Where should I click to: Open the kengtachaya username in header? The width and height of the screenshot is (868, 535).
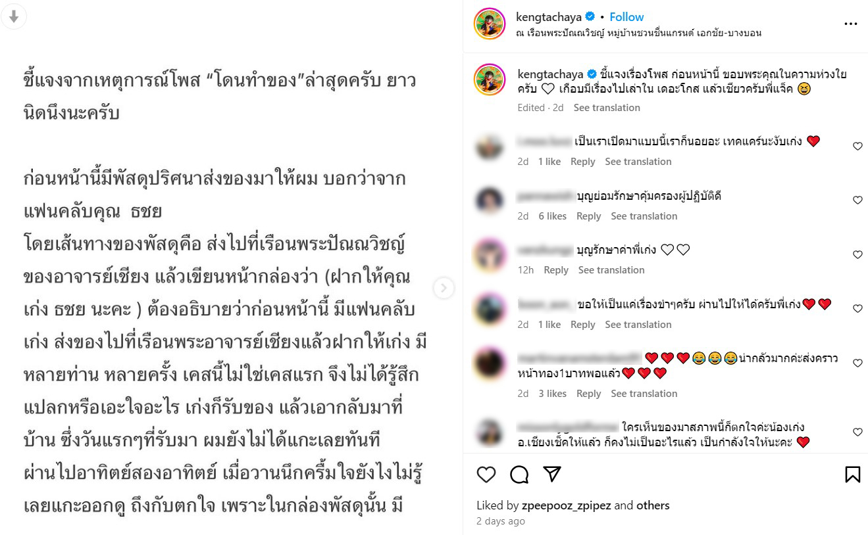[x=549, y=17]
